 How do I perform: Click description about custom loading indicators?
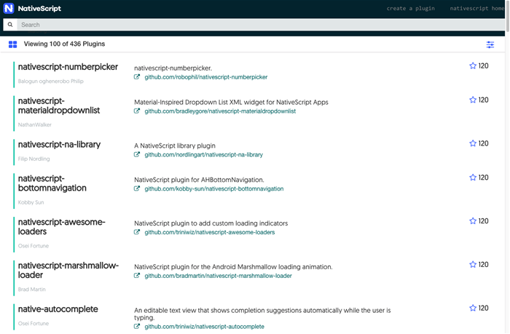point(211,223)
